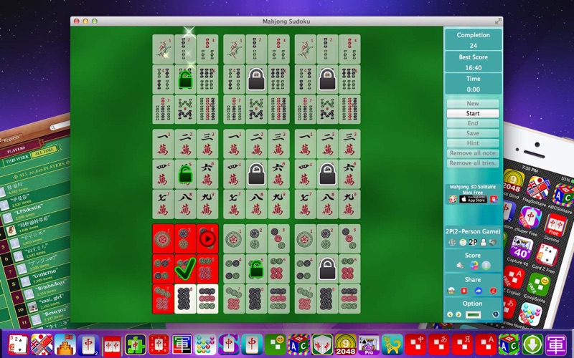Click the green color swatch under Option

click(473, 314)
